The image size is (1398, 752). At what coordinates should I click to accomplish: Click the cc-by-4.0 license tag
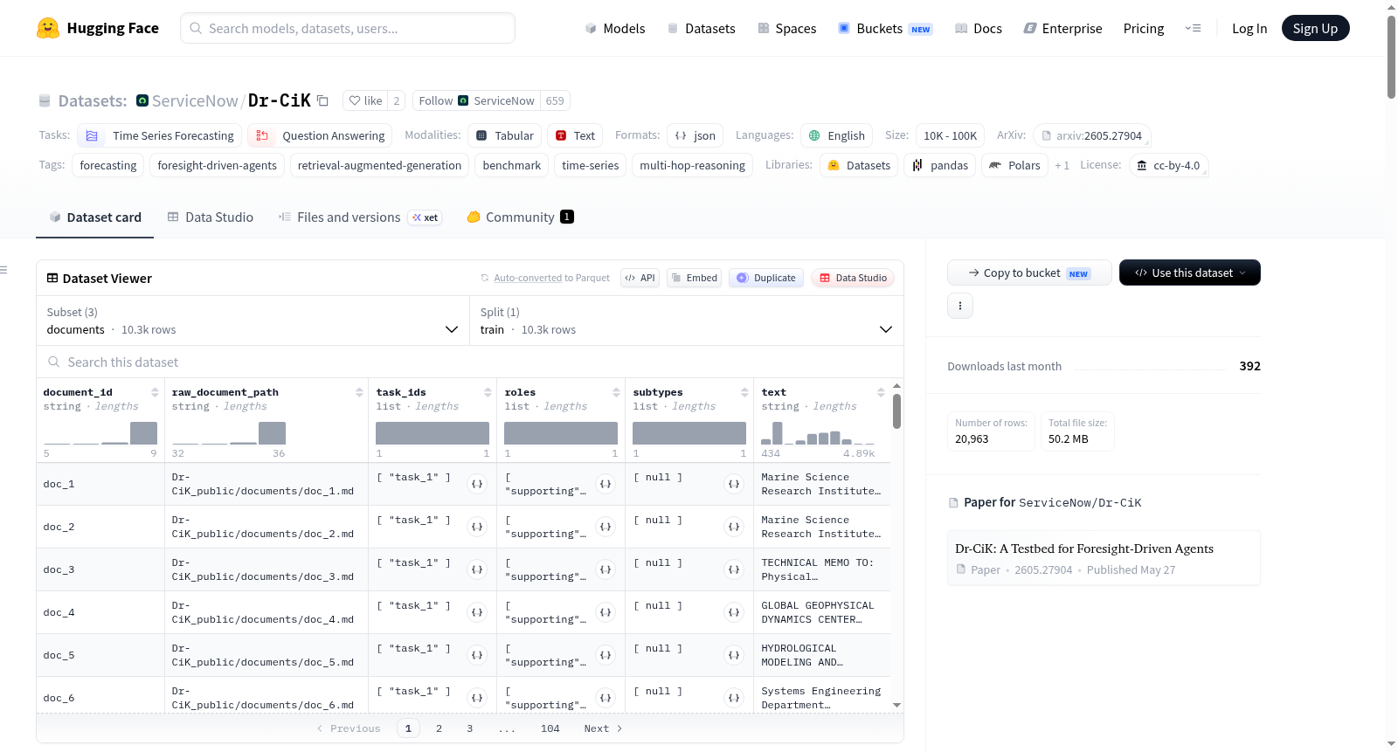point(1168,165)
